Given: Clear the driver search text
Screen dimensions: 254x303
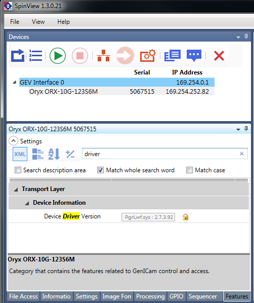Looking at the screenshot, I should tap(242, 154).
